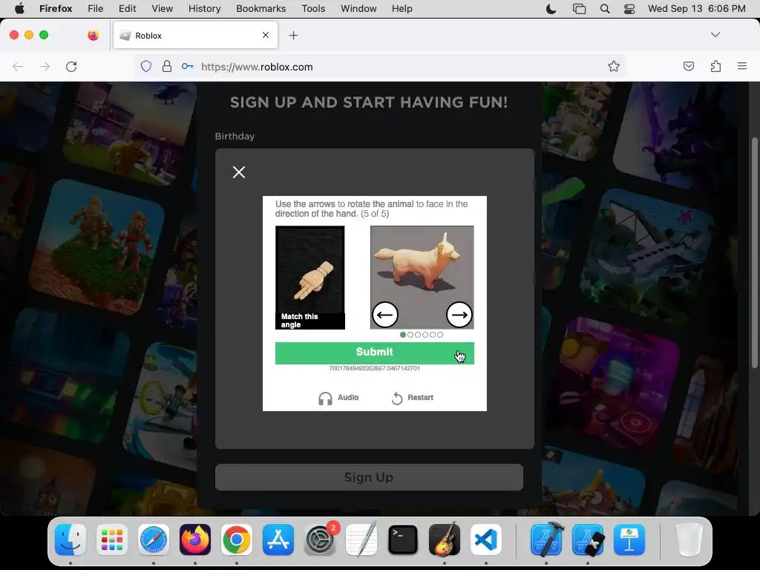The image size is (760, 570).
Task: Reload the current page
Action: 71,67
